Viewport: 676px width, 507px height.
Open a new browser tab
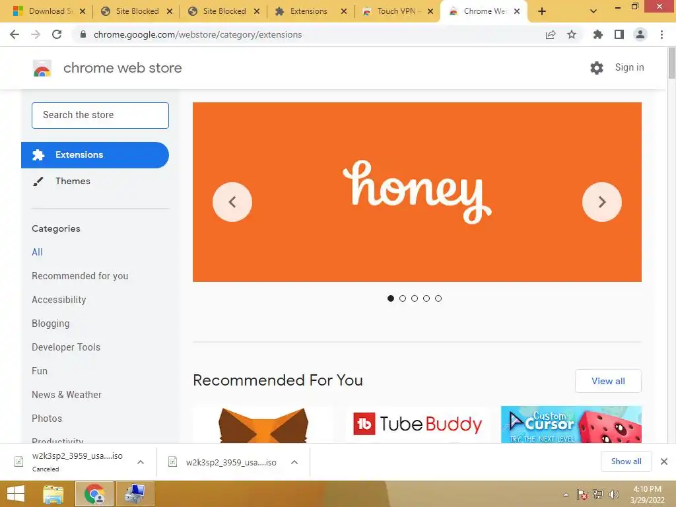(x=542, y=11)
